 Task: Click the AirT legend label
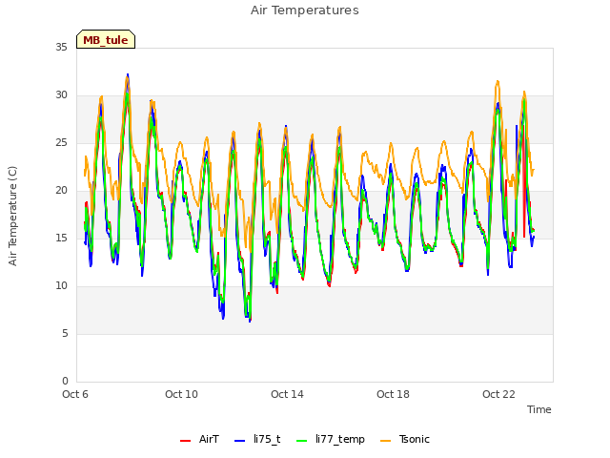(209, 439)
